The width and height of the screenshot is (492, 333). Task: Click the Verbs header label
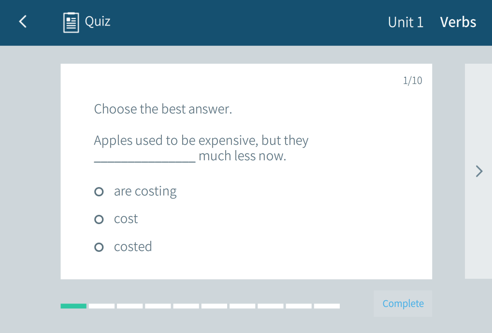pos(458,22)
